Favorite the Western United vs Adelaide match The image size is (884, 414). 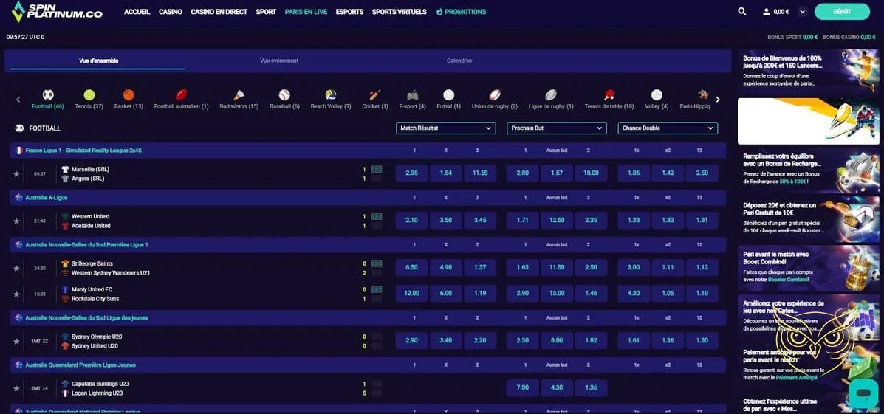16,221
